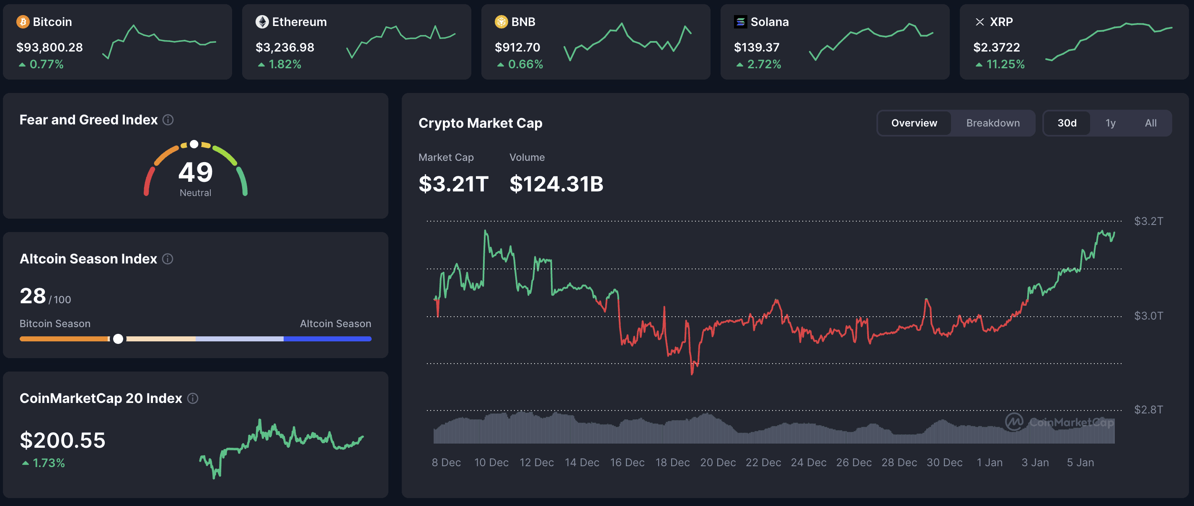Select the All time range

pyautogui.click(x=1150, y=123)
